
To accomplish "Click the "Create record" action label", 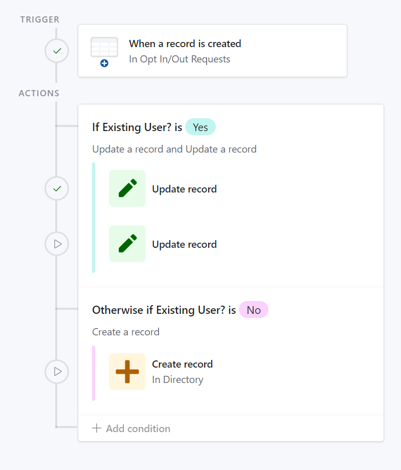I will [x=183, y=364].
